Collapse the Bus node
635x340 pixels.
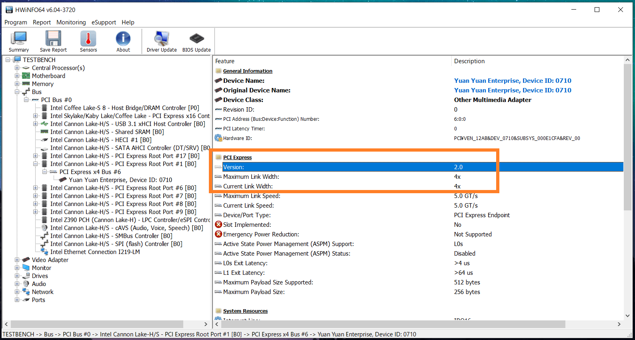coord(17,92)
